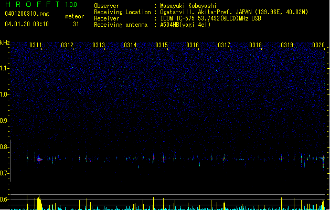Click the 0320 time marker

(x=318, y=45)
